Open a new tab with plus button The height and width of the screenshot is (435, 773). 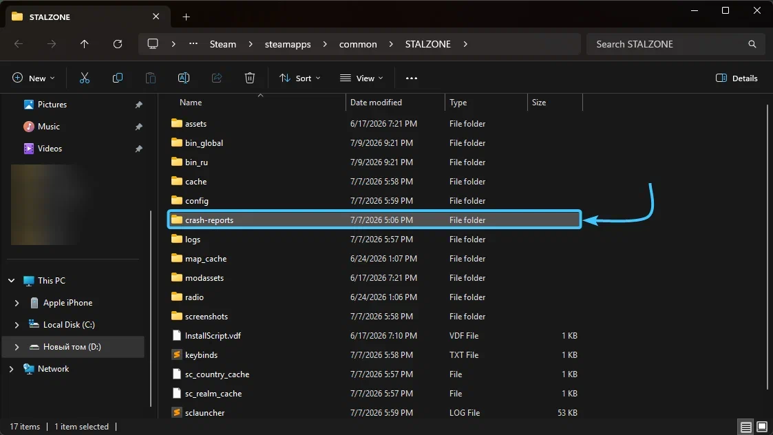click(x=186, y=17)
